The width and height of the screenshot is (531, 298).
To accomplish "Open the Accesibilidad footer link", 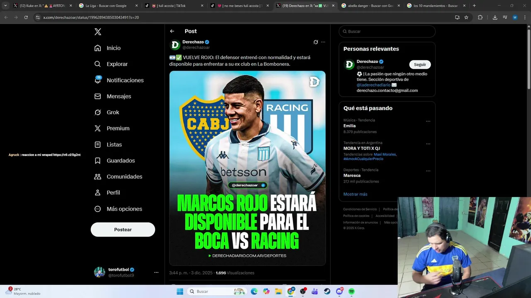I will [385, 216].
